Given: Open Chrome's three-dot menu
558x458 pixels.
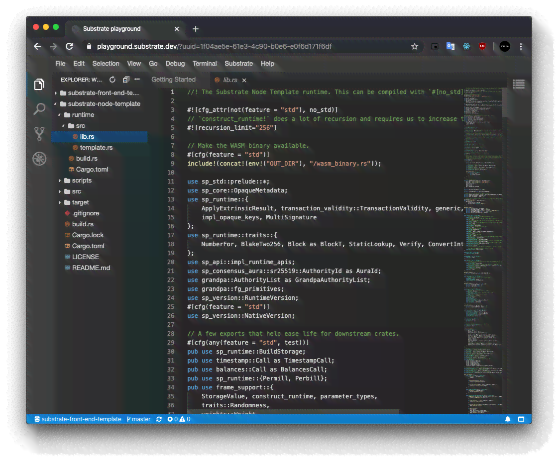Looking at the screenshot, I should (521, 47).
